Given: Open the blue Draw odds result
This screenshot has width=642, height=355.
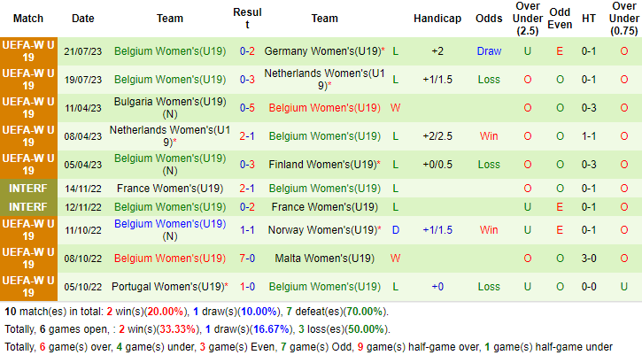Looking at the screenshot, I should tap(489, 51).
